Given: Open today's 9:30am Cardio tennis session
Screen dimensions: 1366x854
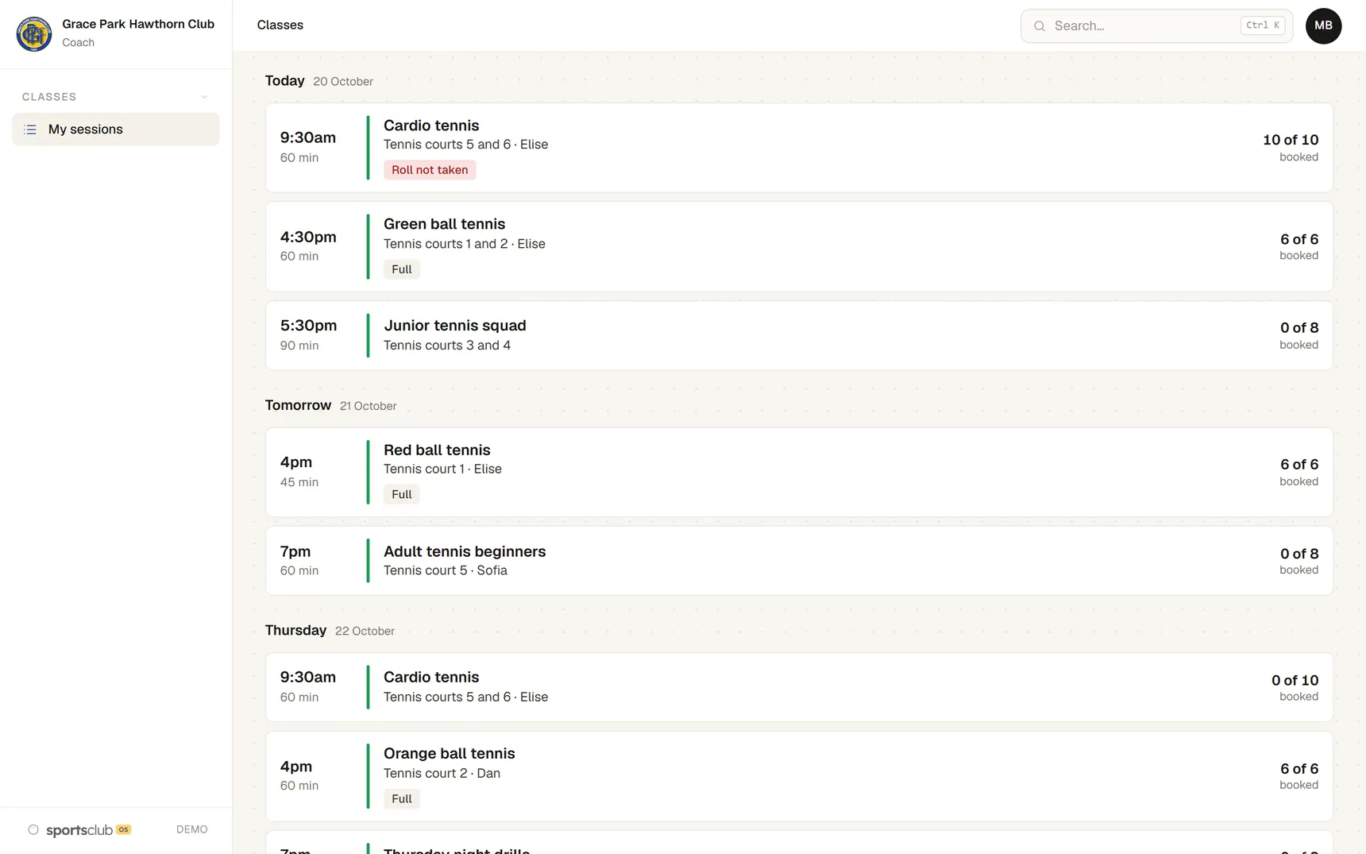Looking at the screenshot, I should [799, 148].
